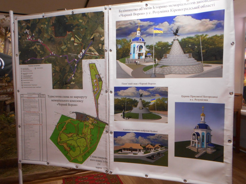Click the 'Адміністративно-побутові будівлі' caption
Viewport: 246px width, 184px height.
pyautogui.click(x=141, y=129)
